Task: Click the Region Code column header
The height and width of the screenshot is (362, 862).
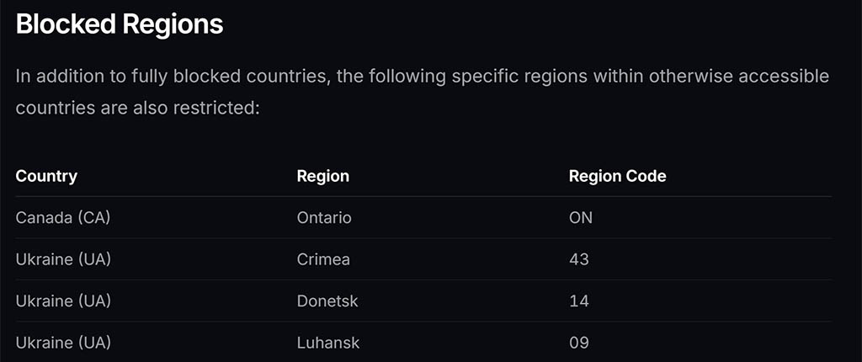Action: (x=617, y=176)
